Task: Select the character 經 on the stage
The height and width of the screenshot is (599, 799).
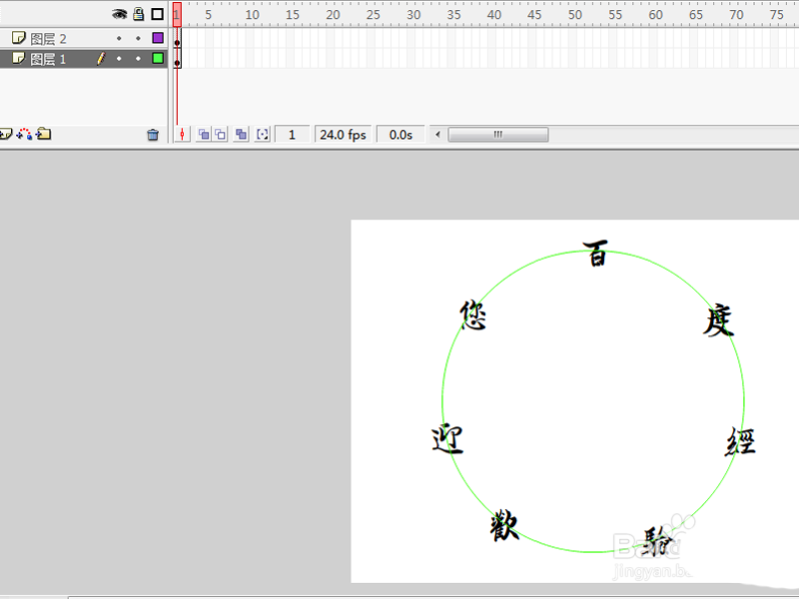Action: (740, 441)
